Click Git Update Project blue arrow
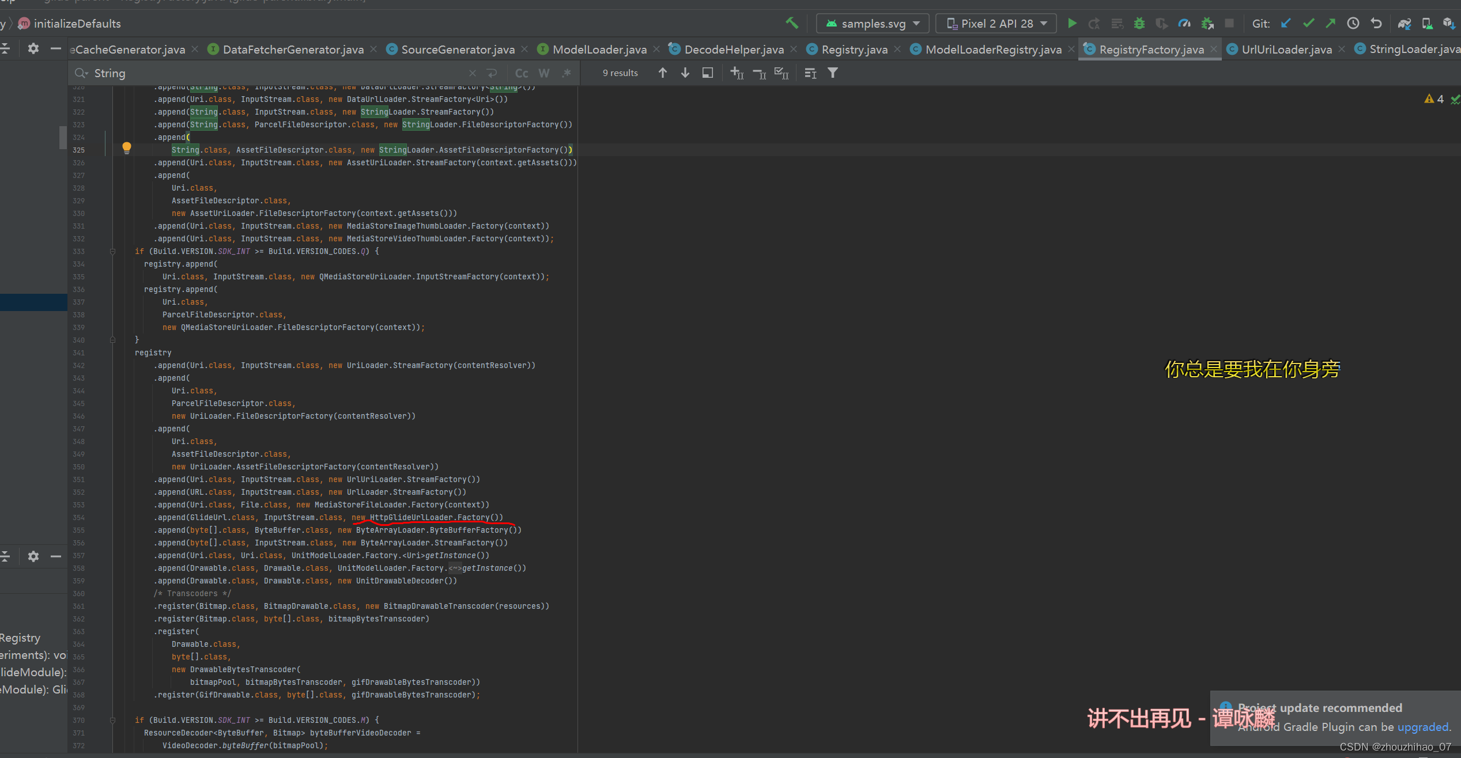The width and height of the screenshot is (1461, 758). pyautogui.click(x=1286, y=24)
